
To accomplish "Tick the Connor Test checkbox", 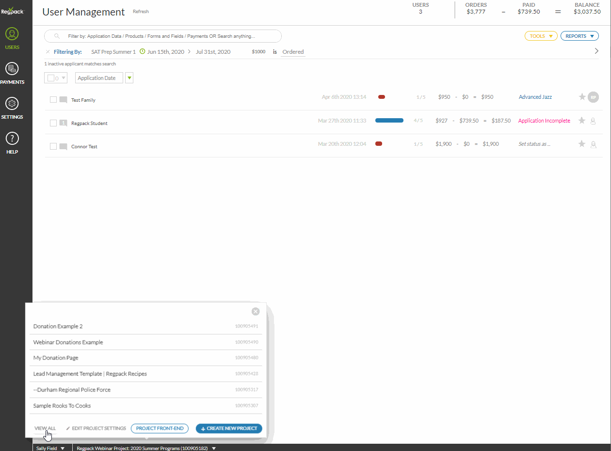I will pos(53,146).
